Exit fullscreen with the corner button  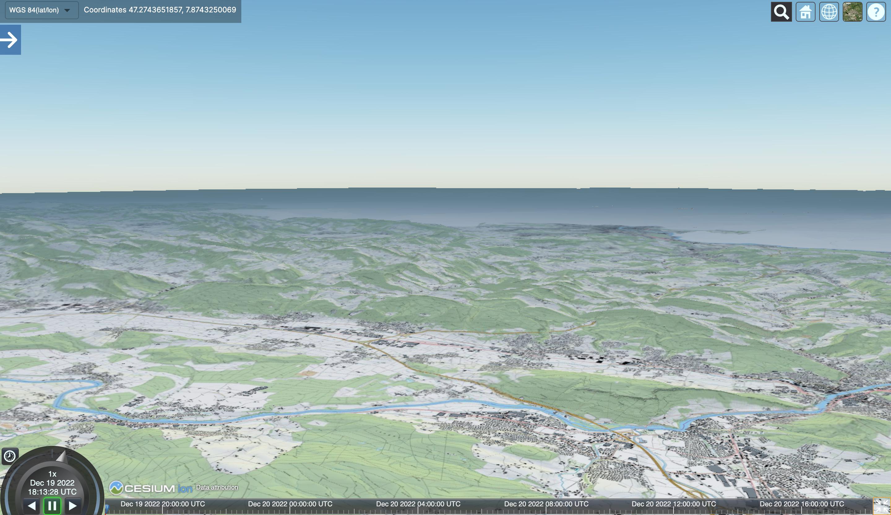(881, 507)
